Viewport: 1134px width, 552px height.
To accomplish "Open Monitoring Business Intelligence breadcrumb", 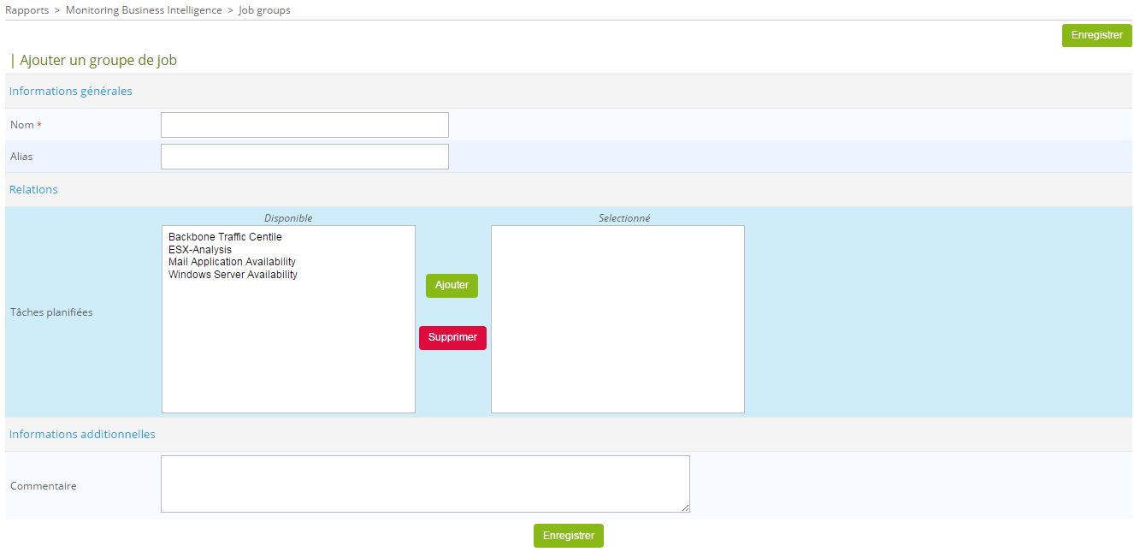I will point(144,10).
